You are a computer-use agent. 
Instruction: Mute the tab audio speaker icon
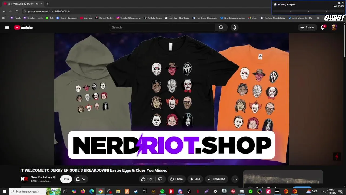pos(37,4)
